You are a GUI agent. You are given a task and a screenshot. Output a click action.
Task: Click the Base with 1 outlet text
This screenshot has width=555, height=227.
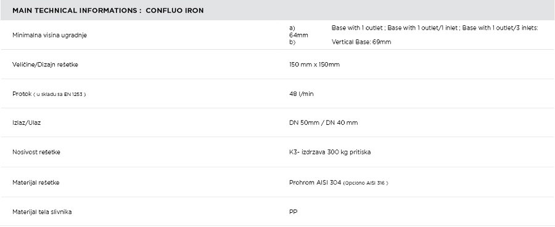[357, 28]
